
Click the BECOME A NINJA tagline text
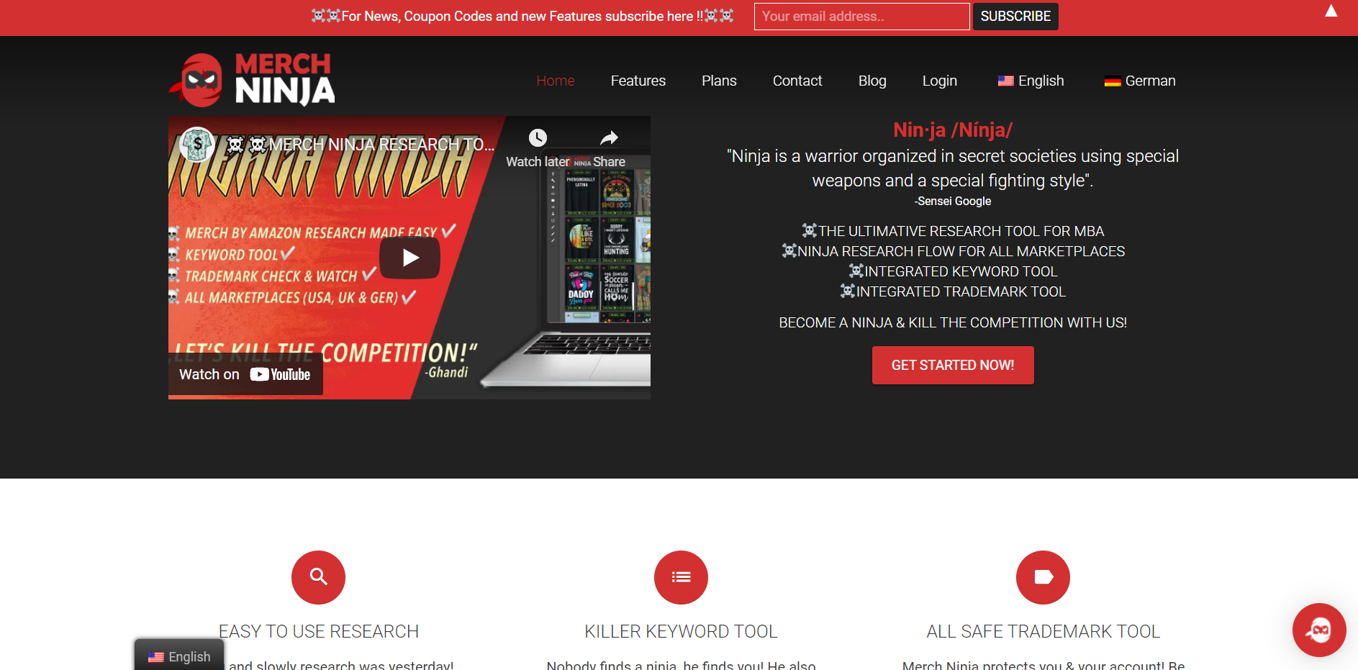(953, 322)
